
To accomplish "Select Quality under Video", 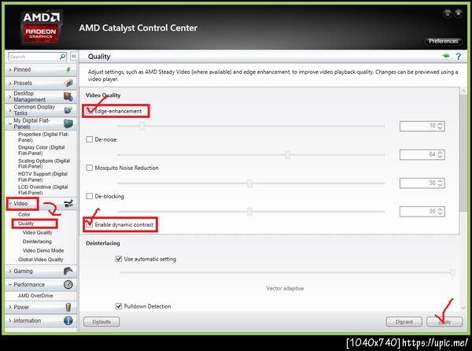I will 26,224.
